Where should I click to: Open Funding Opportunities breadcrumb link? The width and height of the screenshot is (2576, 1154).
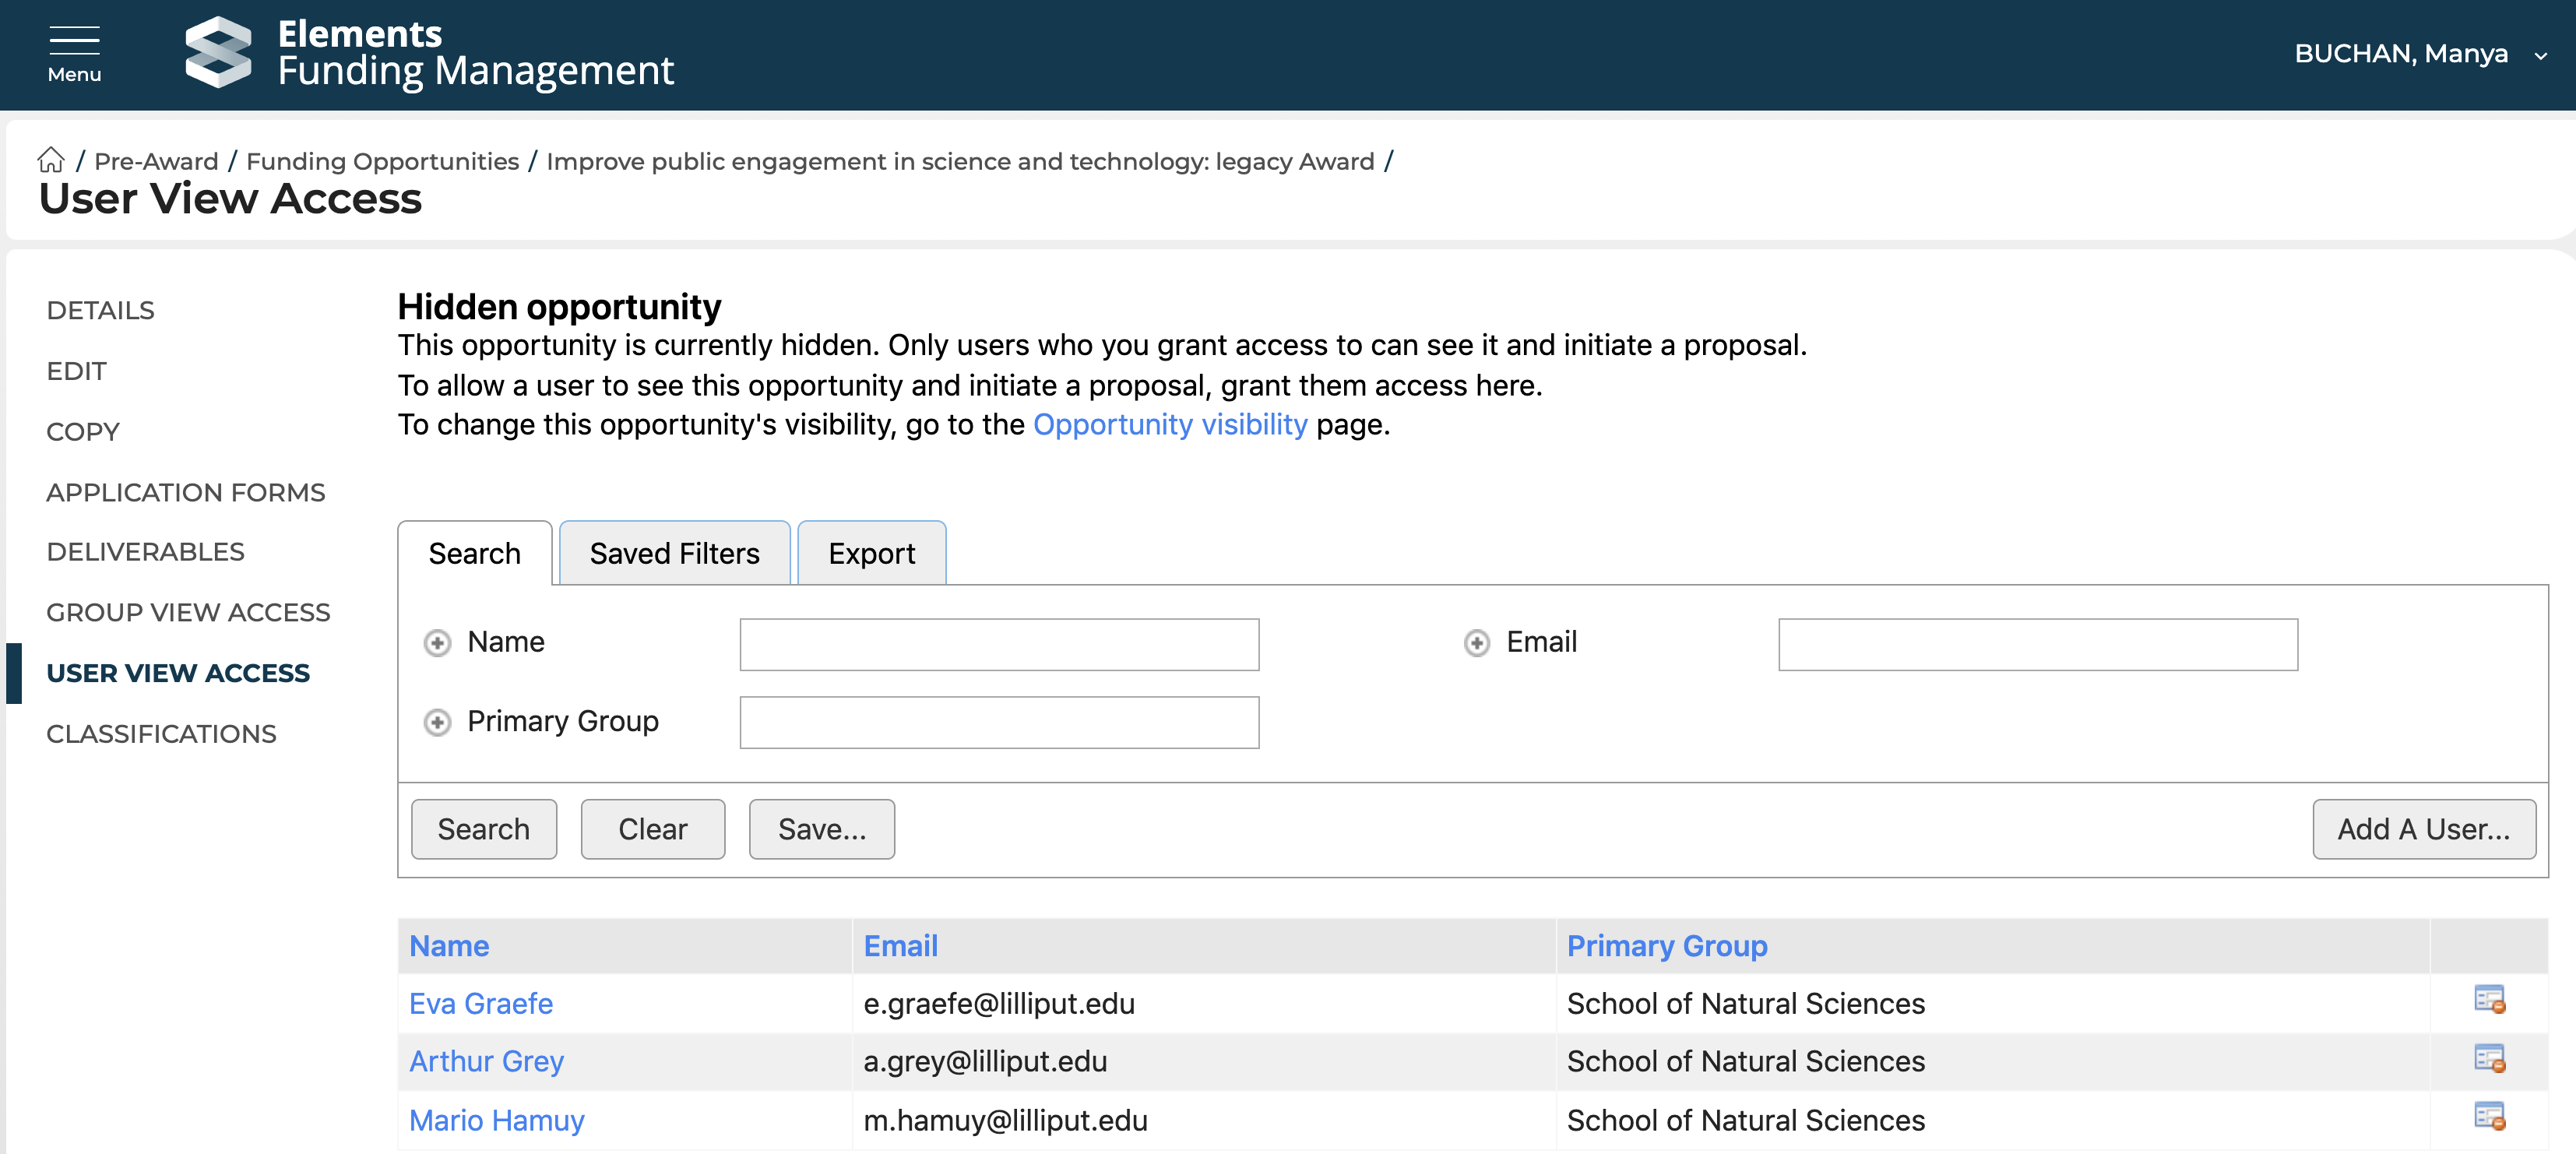click(x=382, y=161)
